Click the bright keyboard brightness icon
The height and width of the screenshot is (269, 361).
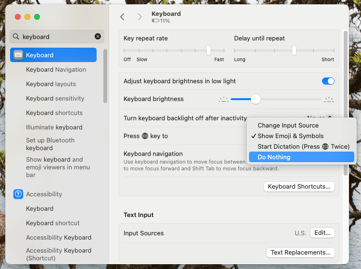coord(329,99)
